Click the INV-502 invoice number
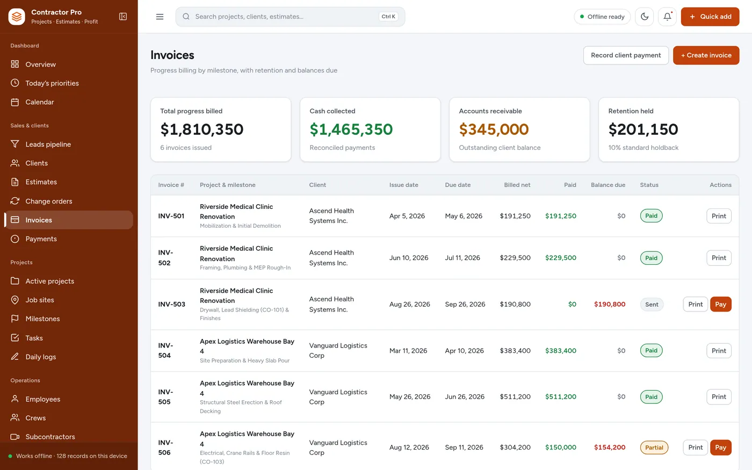 coord(165,258)
